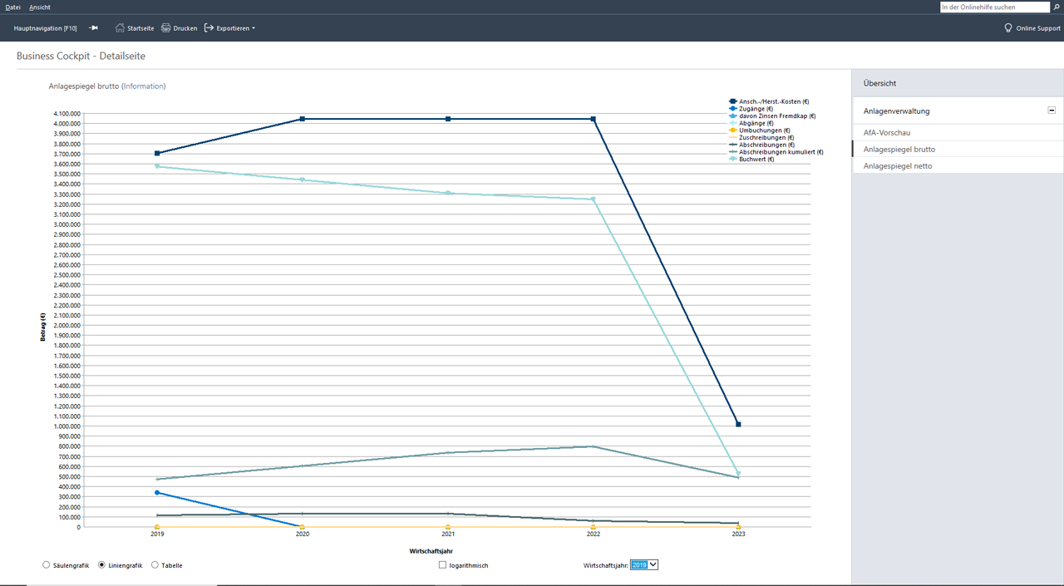Open the Ansicht menu

coord(40,7)
